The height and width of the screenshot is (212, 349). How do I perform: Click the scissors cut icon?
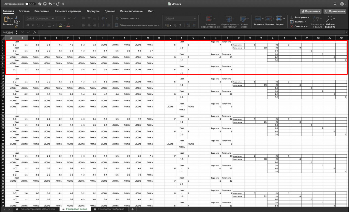coord(16,17)
